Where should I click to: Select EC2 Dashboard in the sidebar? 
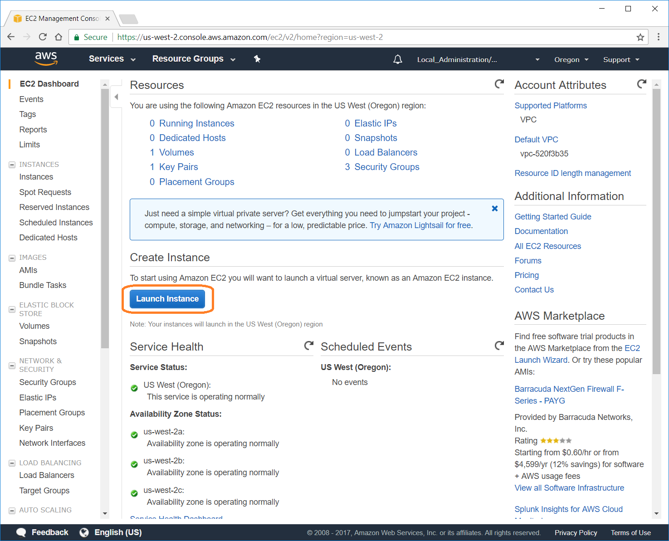tap(49, 84)
